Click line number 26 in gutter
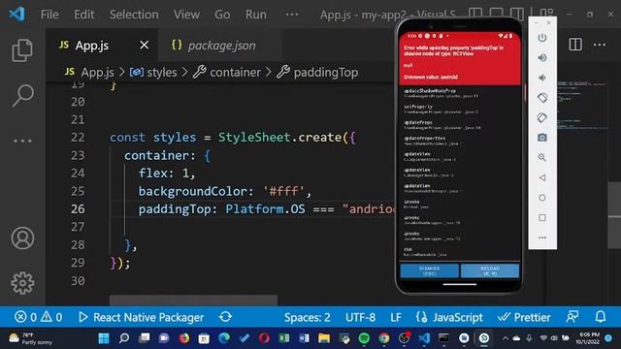The width and height of the screenshot is (621, 349). [78, 208]
